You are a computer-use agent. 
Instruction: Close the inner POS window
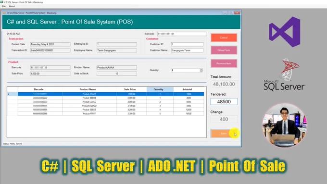click(237, 13)
